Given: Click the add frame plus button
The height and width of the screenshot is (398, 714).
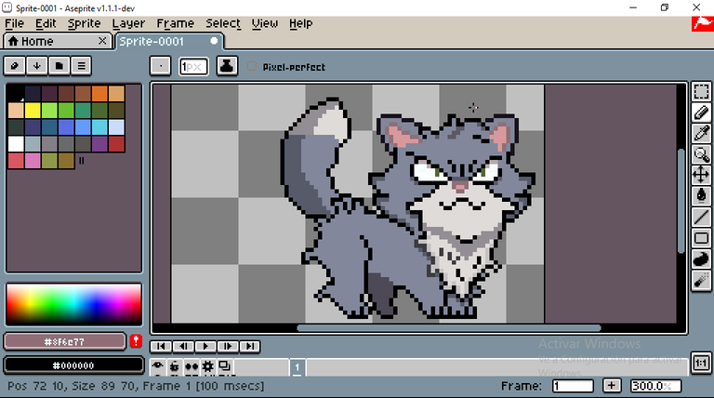Looking at the screenshot, I should coord(612,386).
